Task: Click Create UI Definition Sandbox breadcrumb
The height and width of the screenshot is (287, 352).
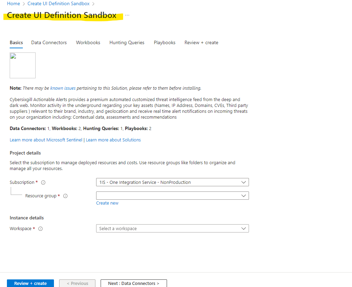Action: coord(58,3)
